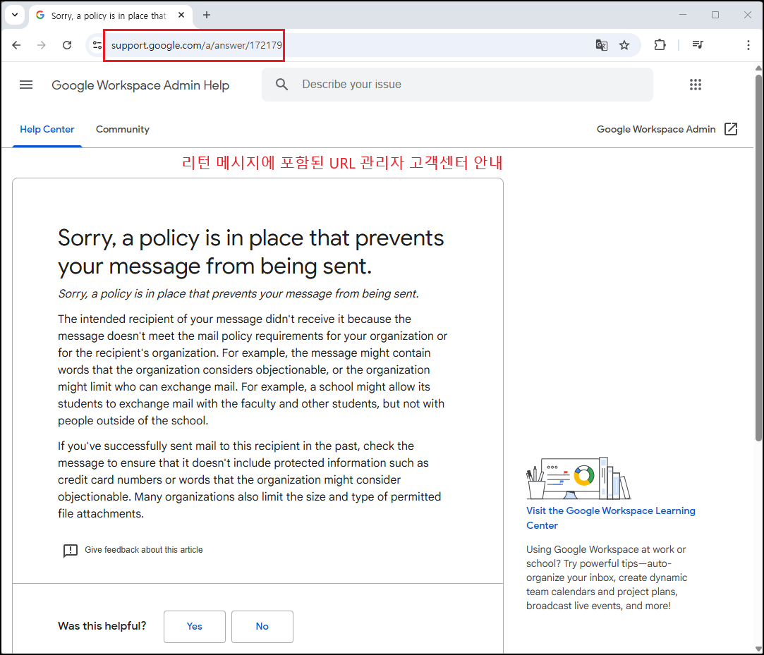
Task: Click the browser forward arrow
Action: coord(42,45)
